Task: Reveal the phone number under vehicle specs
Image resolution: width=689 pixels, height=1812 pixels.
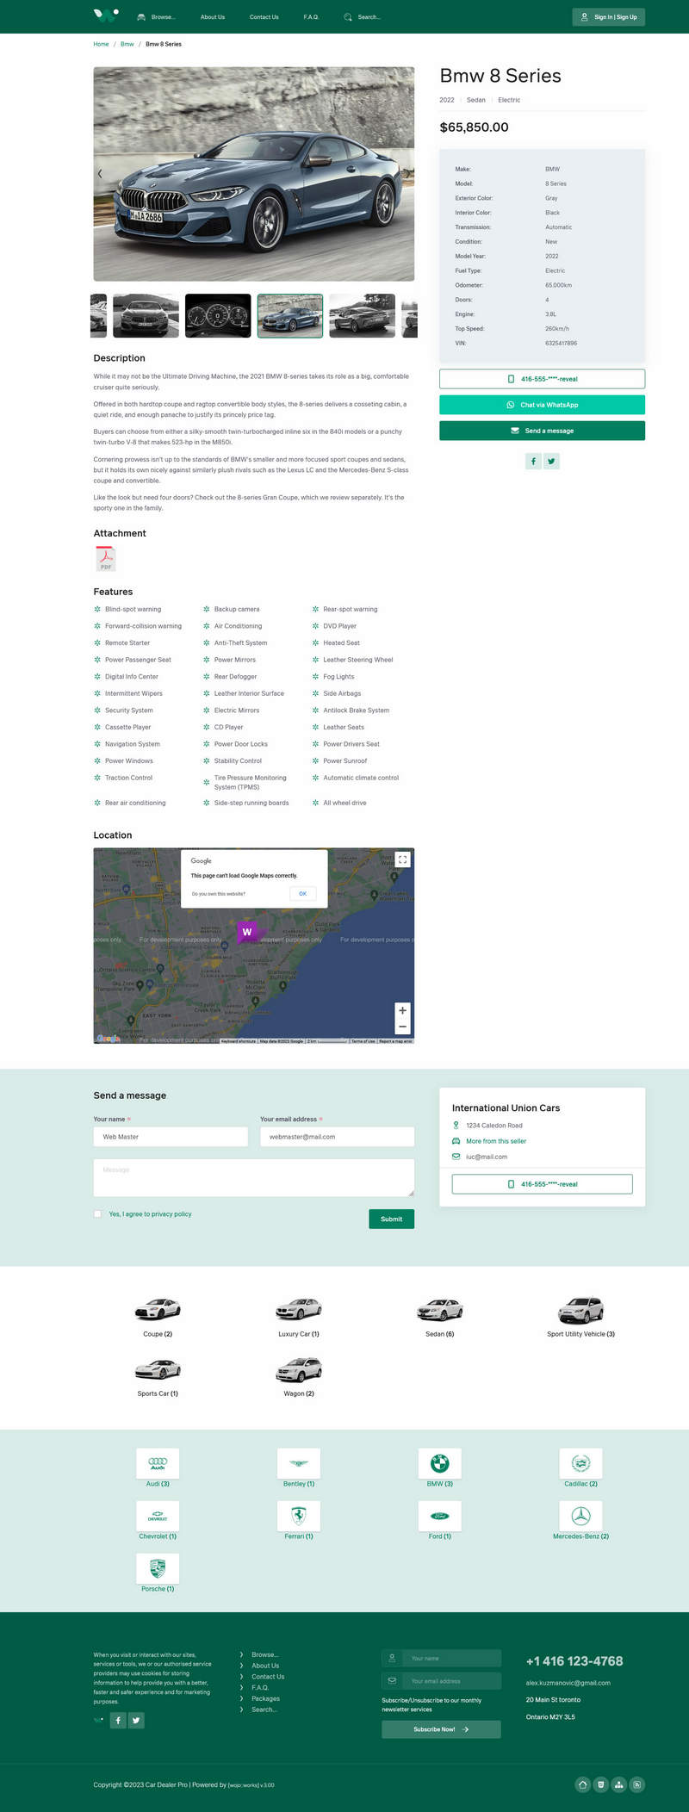Action: (x=542, y=379)
